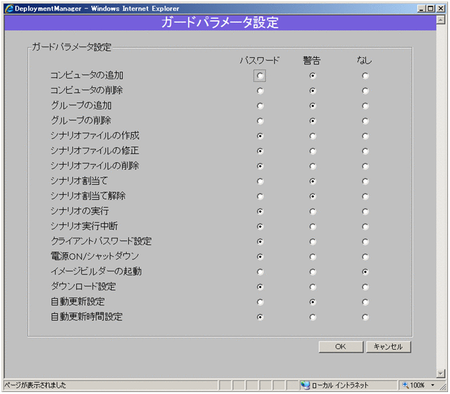Viewport: 450px width, 394px height.
Task: Select なし for シナリオ実行中断
Action: [x=365, y=227]
